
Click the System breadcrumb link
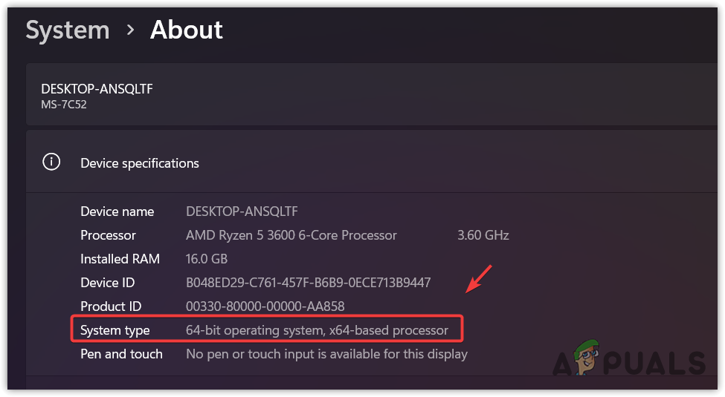[x=68, y=30]
